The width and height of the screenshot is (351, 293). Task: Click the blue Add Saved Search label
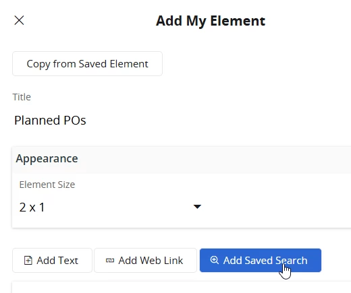tap(265, 261)
